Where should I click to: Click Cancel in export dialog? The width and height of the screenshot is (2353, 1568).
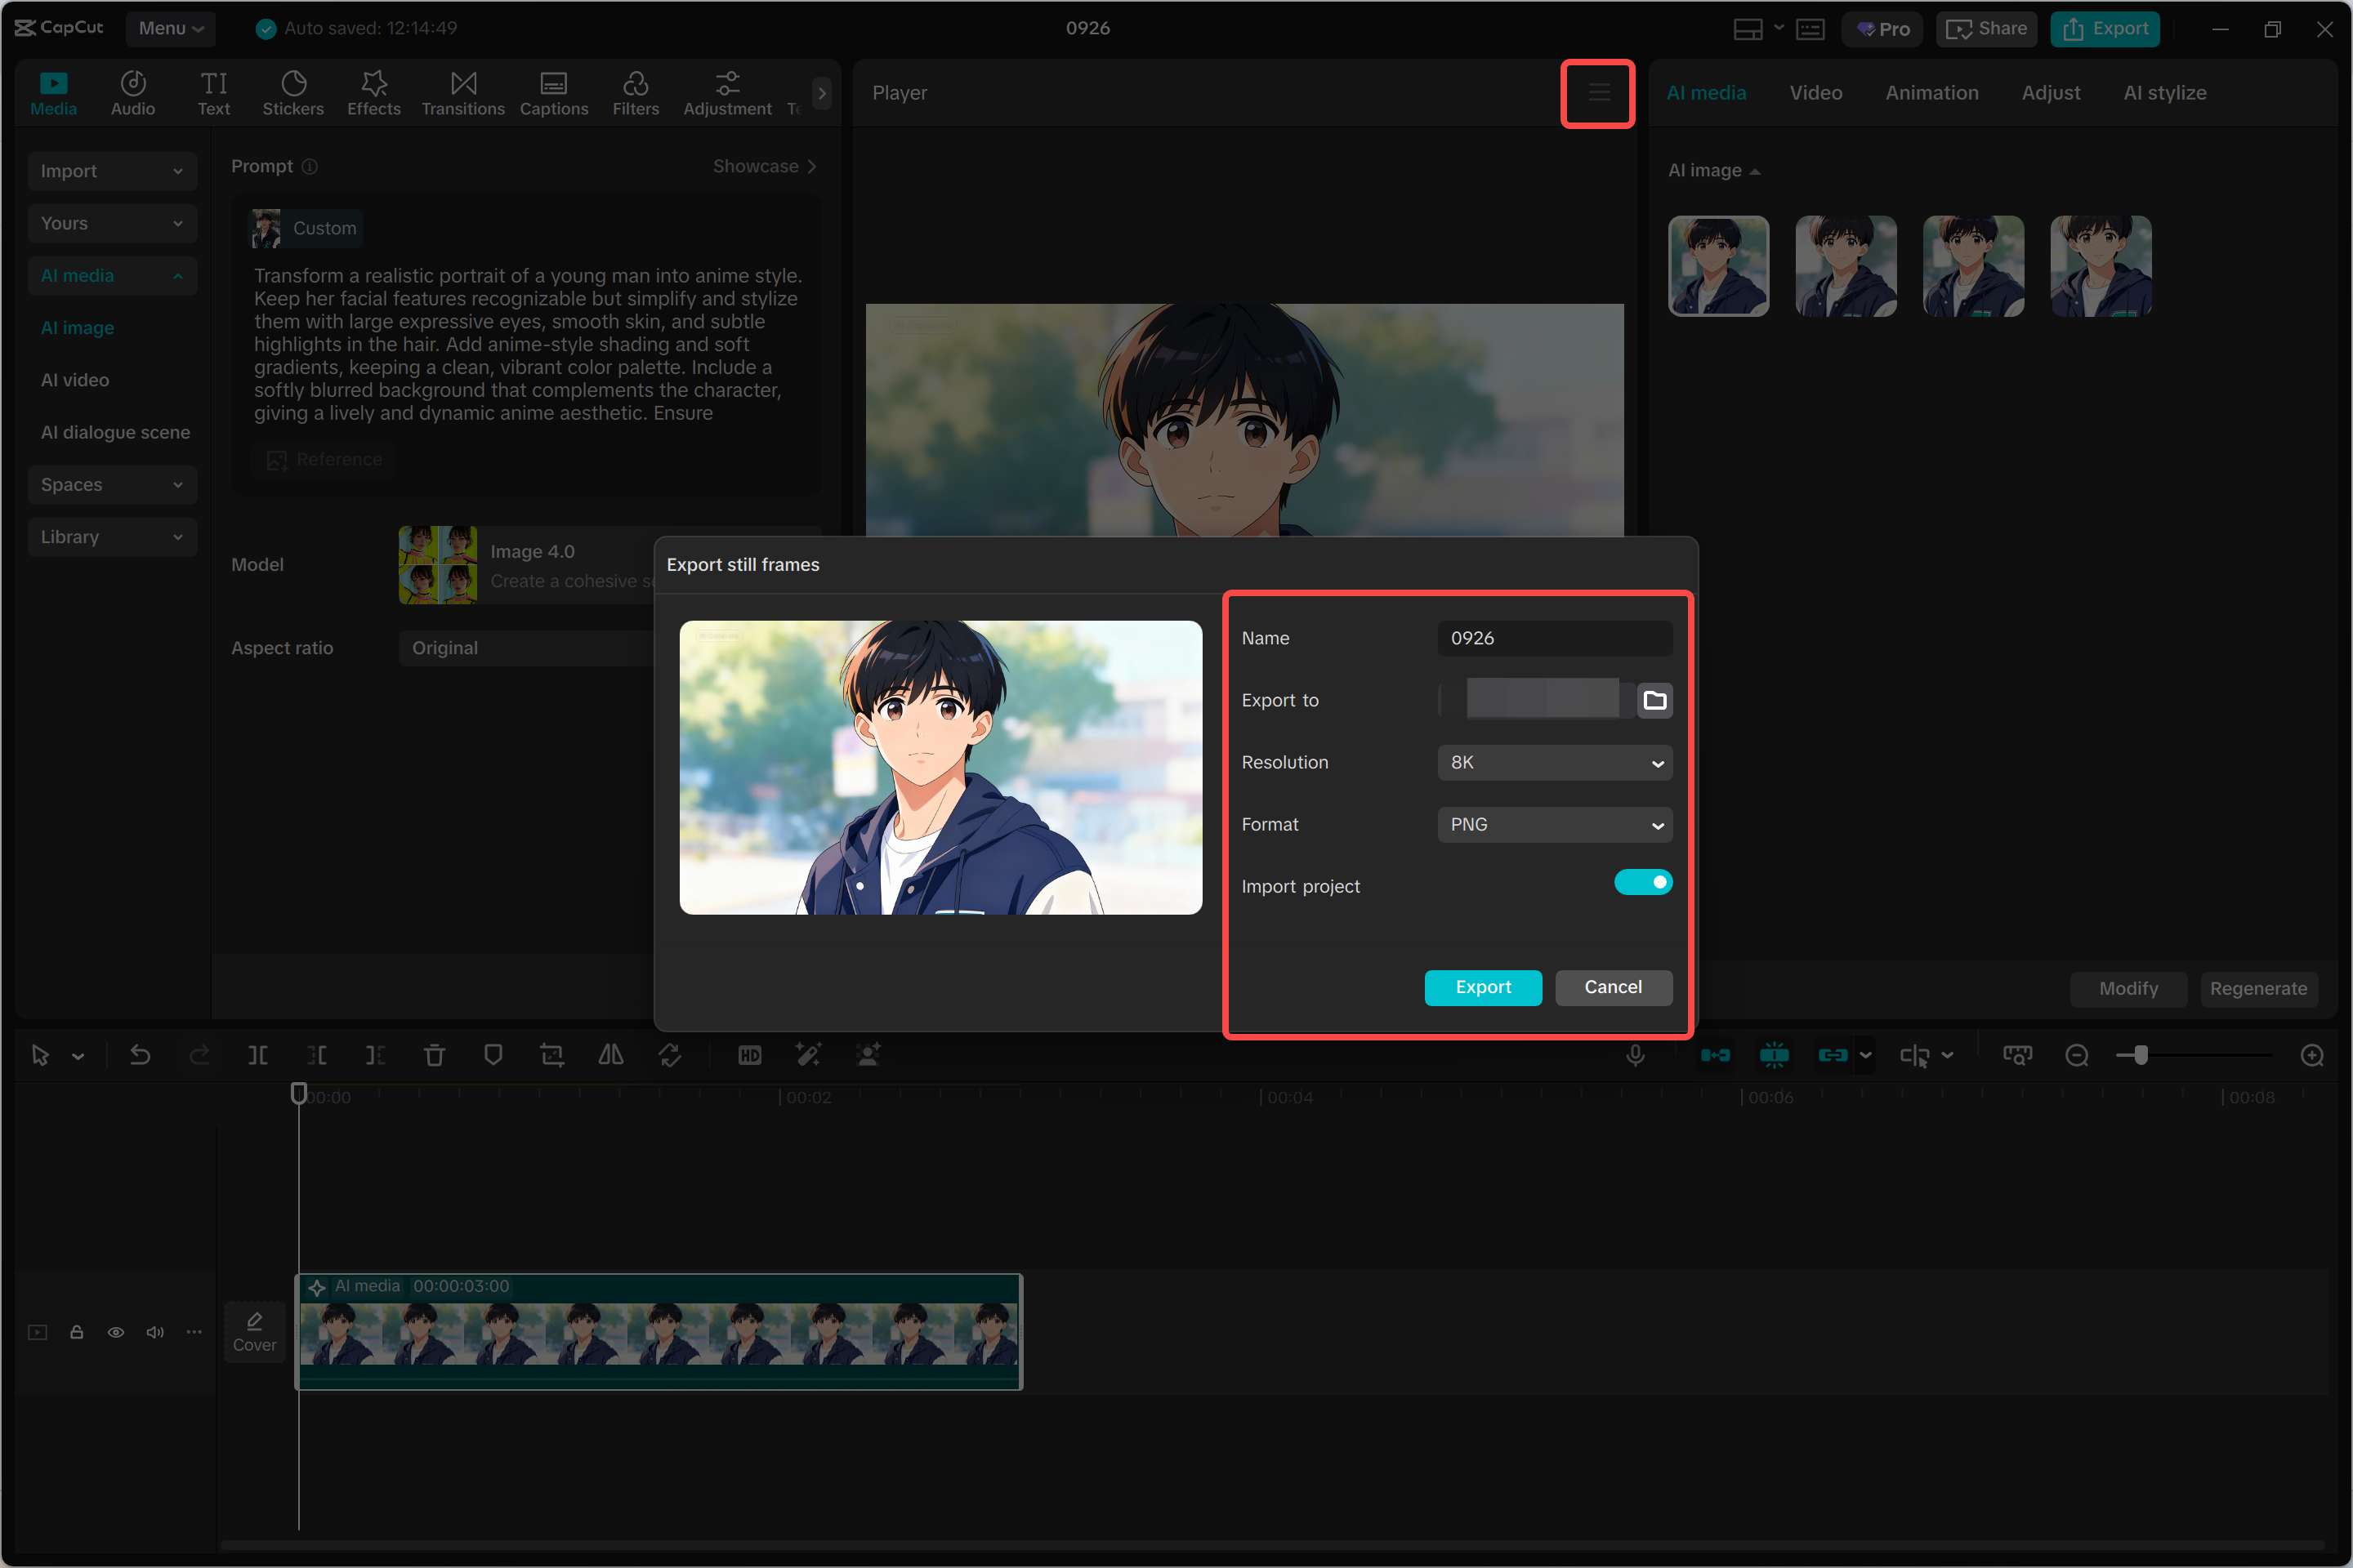coord(1612,987)
